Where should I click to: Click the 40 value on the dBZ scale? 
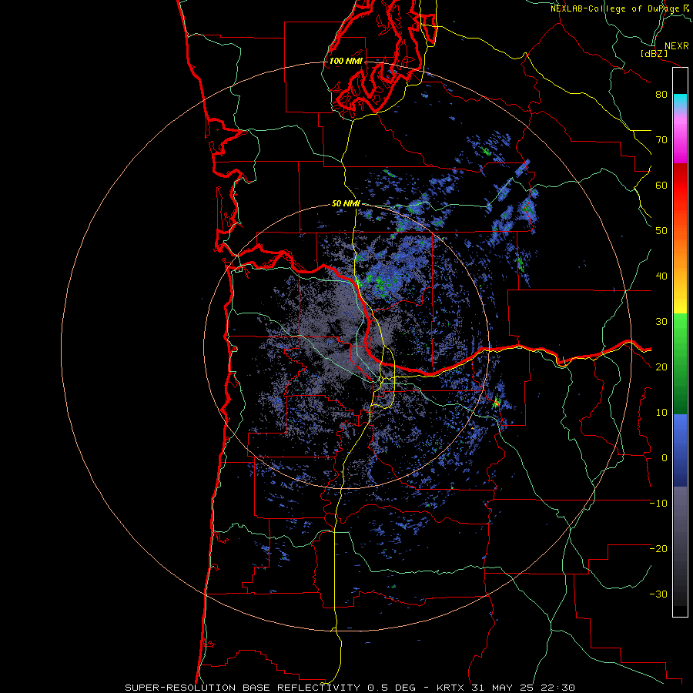click(661, 276)
